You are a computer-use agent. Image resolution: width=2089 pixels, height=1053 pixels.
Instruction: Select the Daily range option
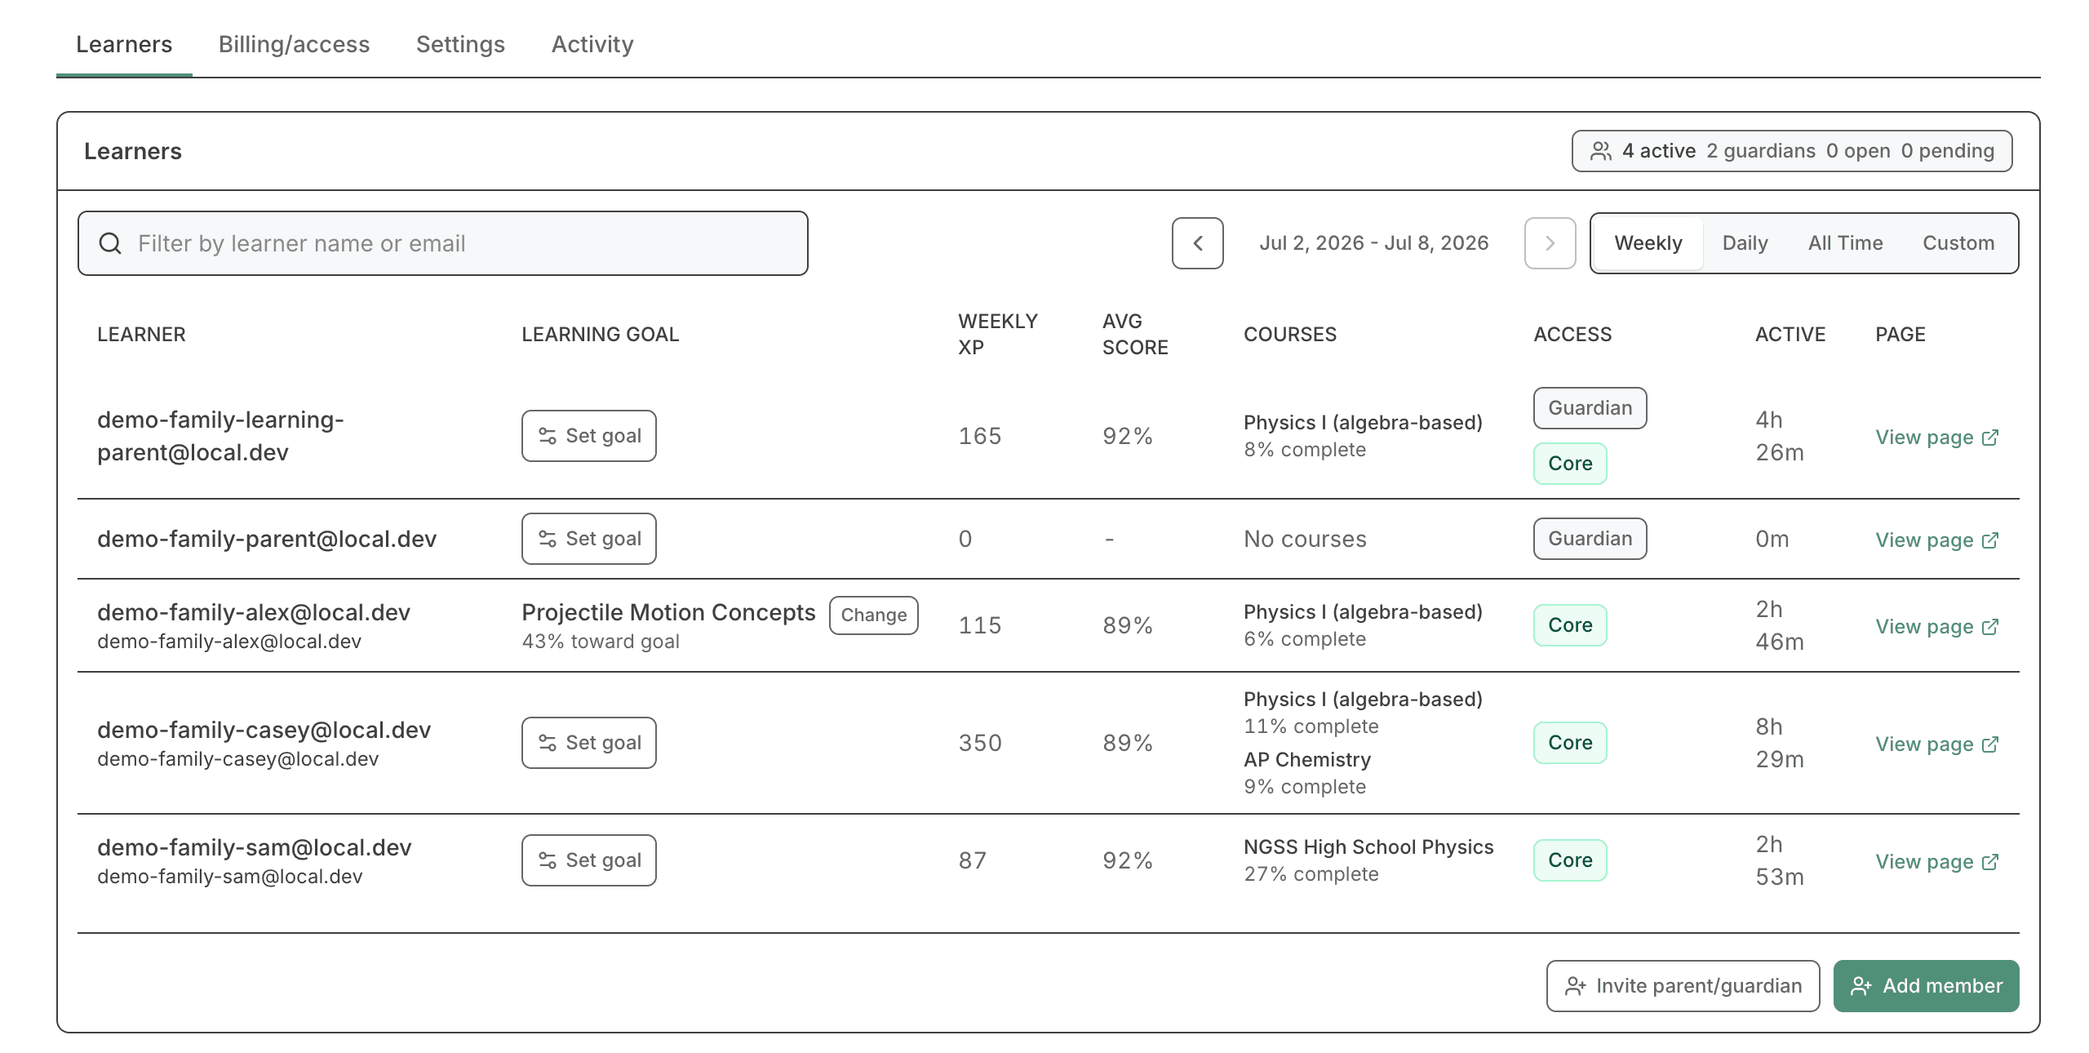pos(1745,243)
